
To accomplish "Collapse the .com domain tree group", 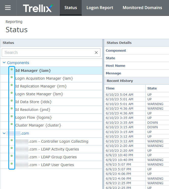I will (x=4, y=133).
